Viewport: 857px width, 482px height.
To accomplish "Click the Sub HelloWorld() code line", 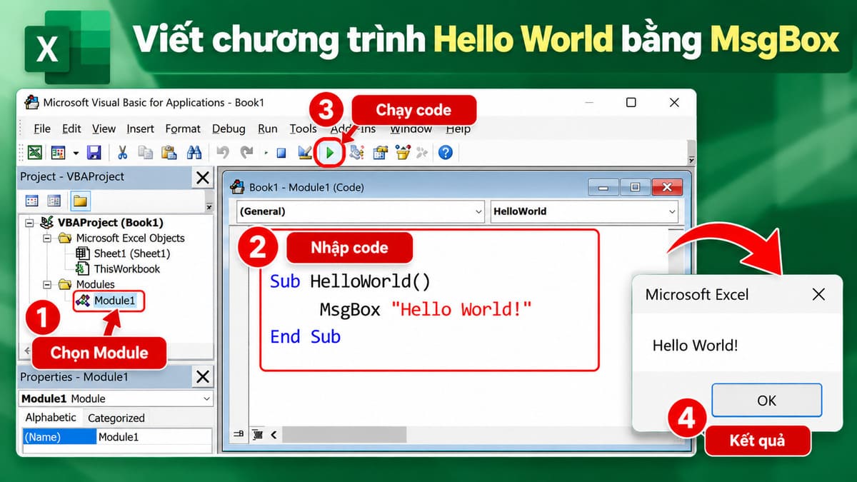I will tap(350, 281).
